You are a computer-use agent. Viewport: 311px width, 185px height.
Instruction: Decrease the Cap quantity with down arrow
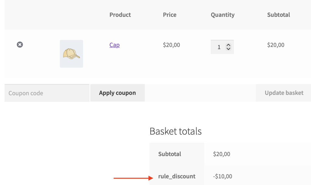(x=228, y=49)
